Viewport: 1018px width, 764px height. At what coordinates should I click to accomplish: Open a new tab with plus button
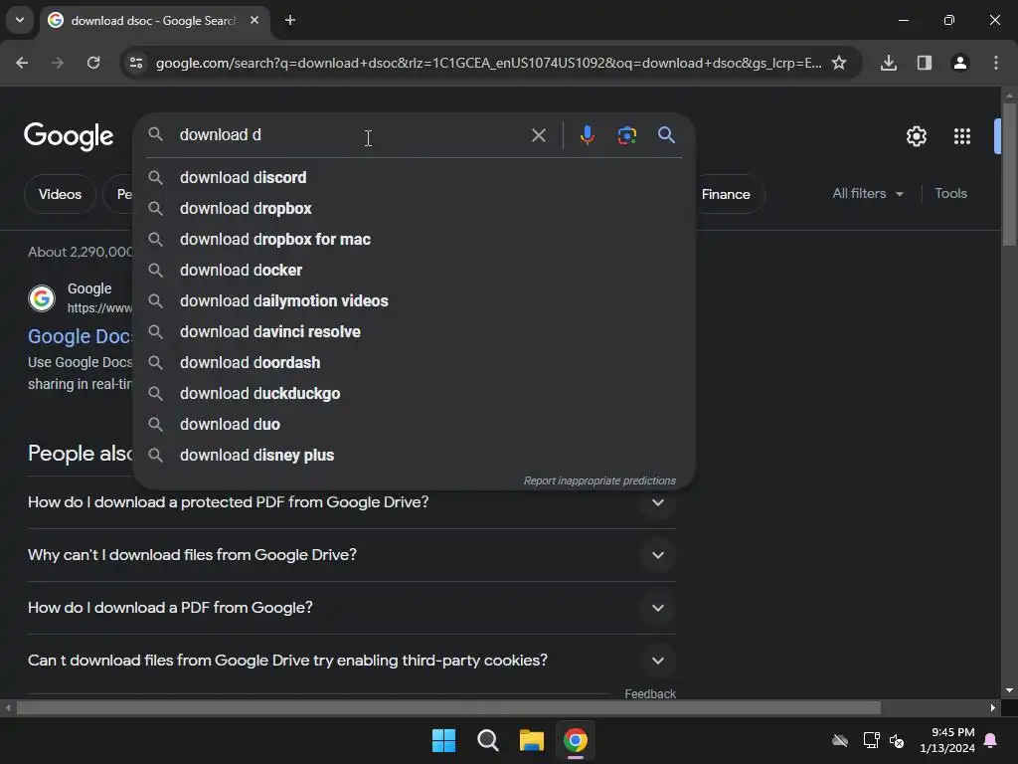click(x=290, y=20)
